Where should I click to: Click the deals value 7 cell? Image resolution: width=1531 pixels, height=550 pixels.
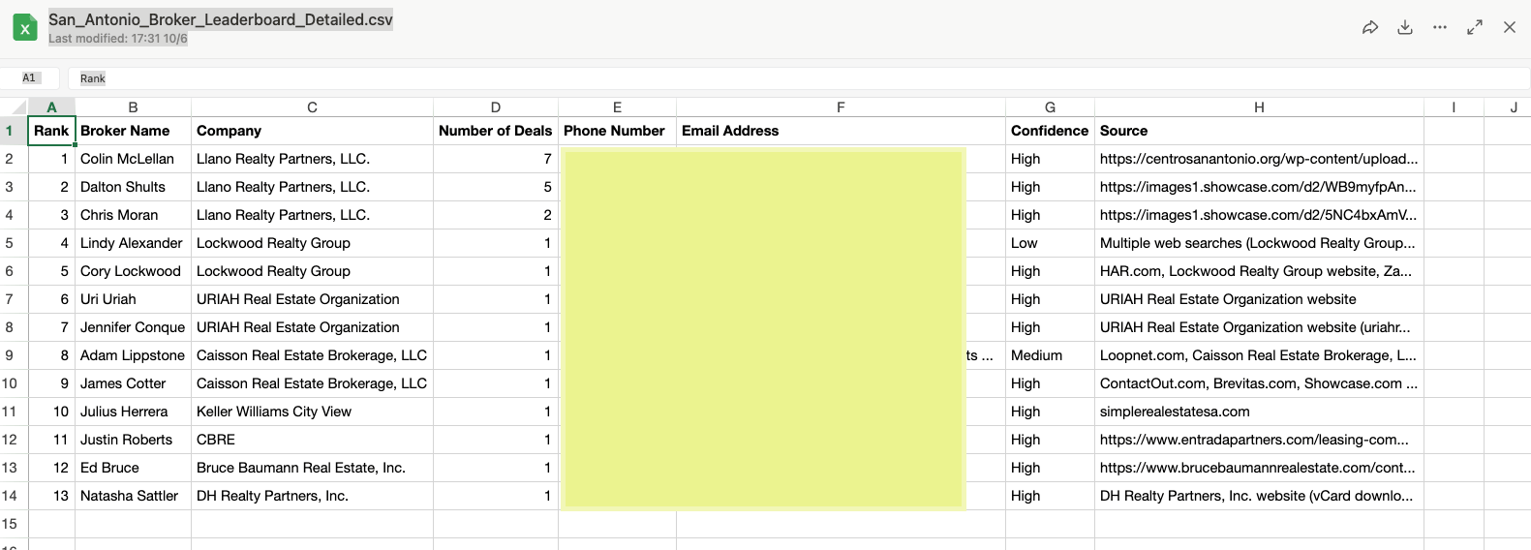click(x=496, y=159)
